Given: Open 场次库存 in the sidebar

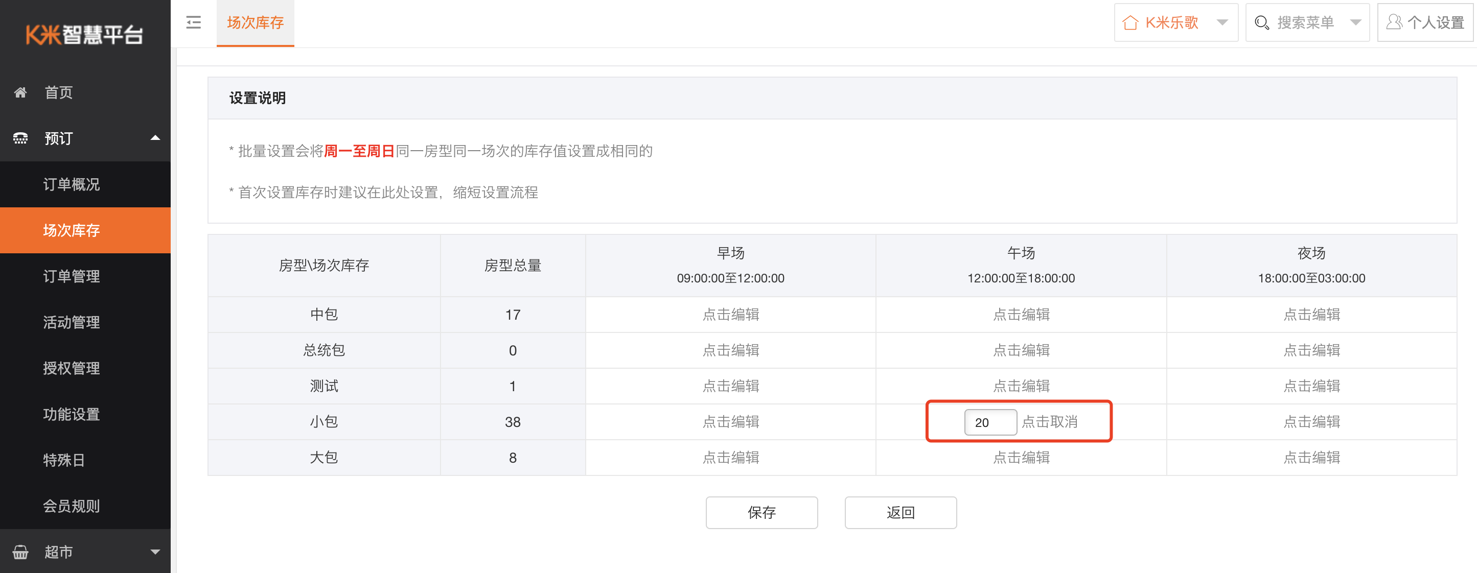Looking at the screenshot, I should [85, 230].
